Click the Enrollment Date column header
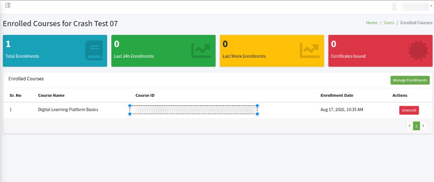 click(337, 95)
